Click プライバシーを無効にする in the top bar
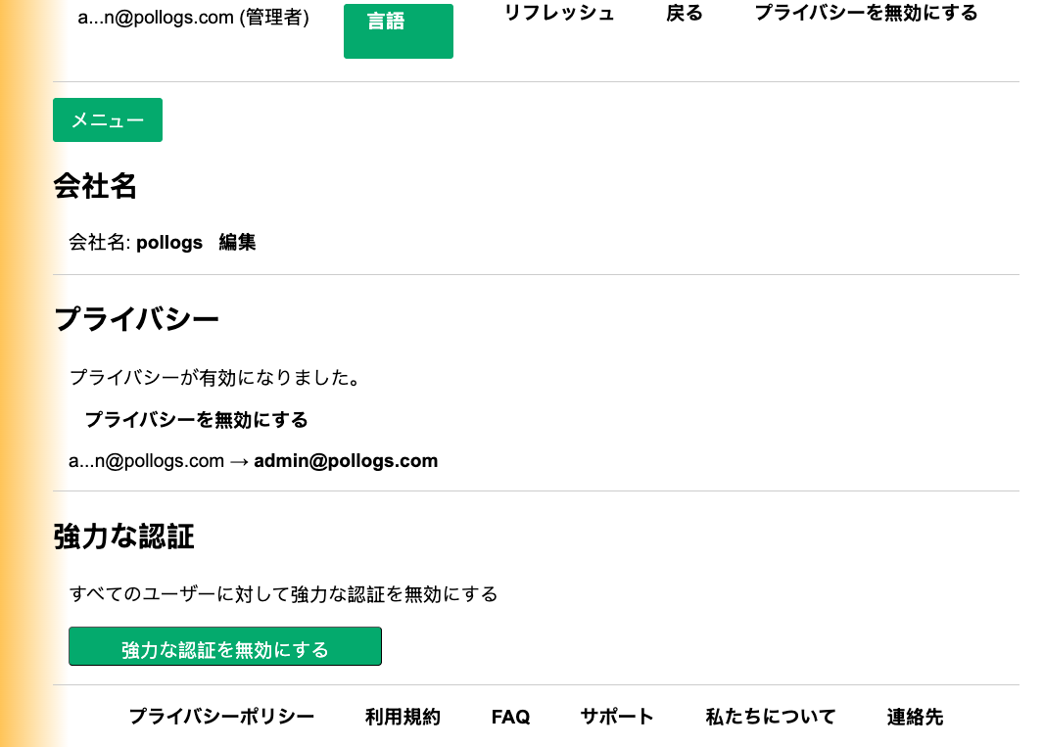1043x747 pixels. pos(866,14)
